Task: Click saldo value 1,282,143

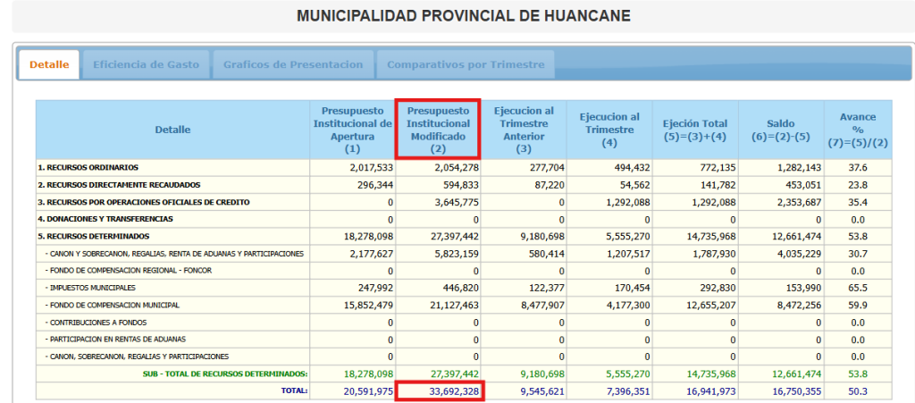Action: 800,168
